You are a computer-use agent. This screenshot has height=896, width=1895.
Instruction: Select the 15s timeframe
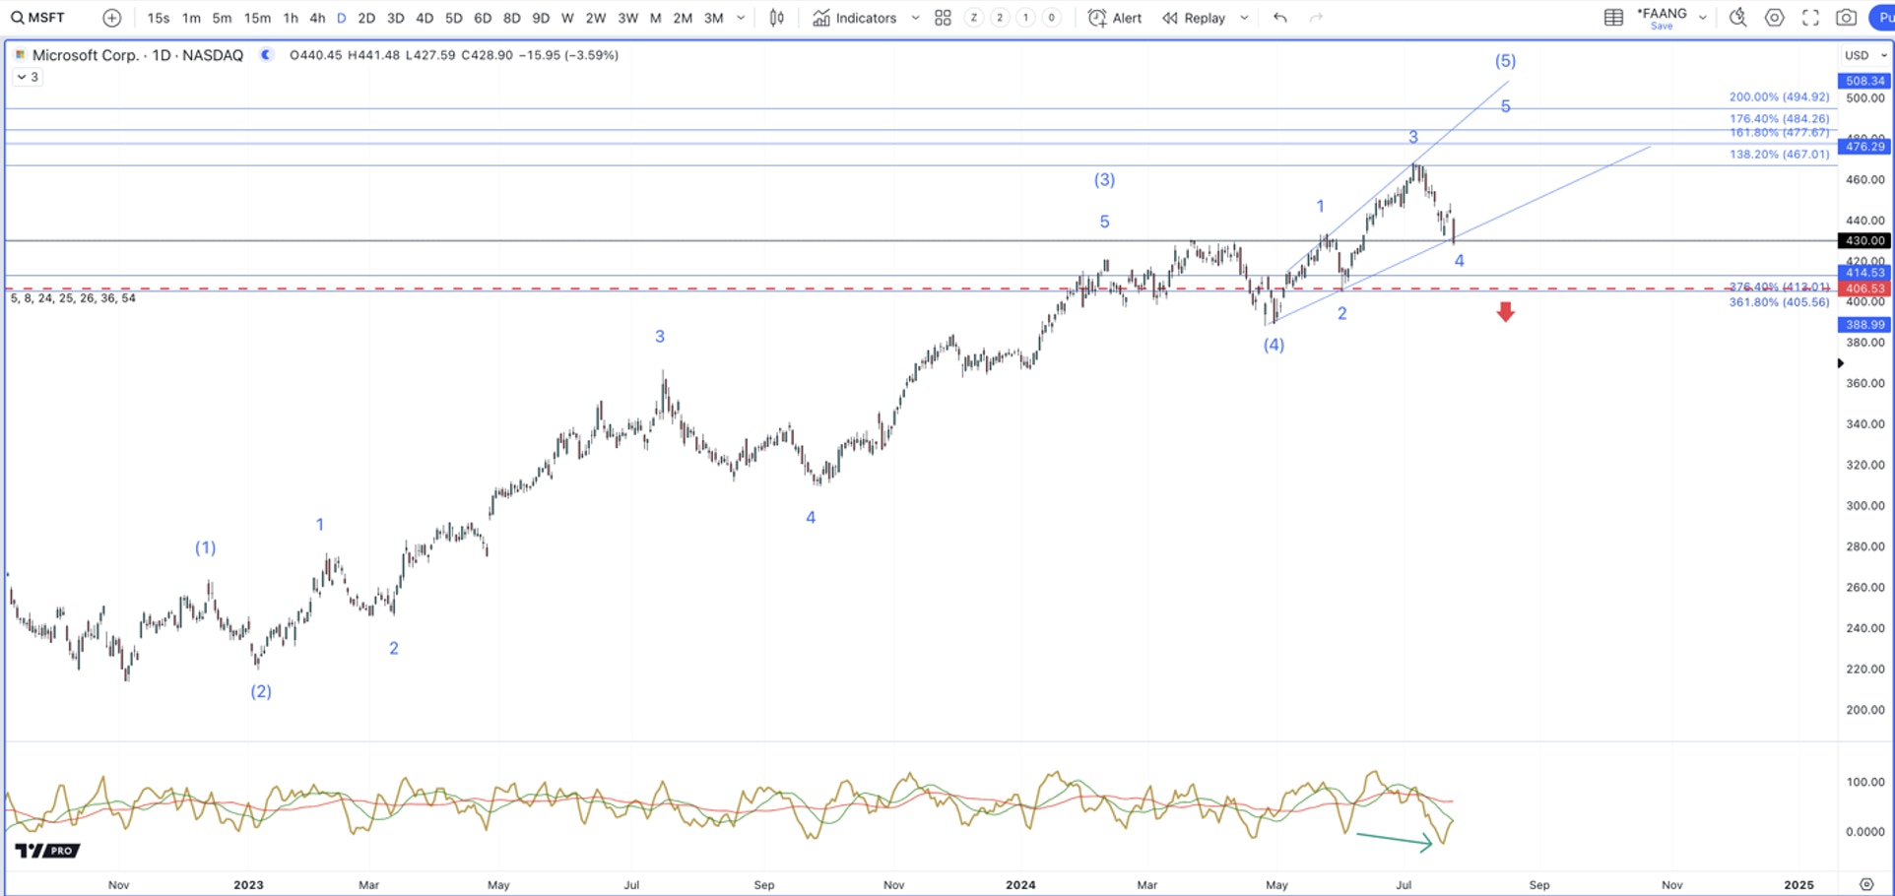(158, 18)
